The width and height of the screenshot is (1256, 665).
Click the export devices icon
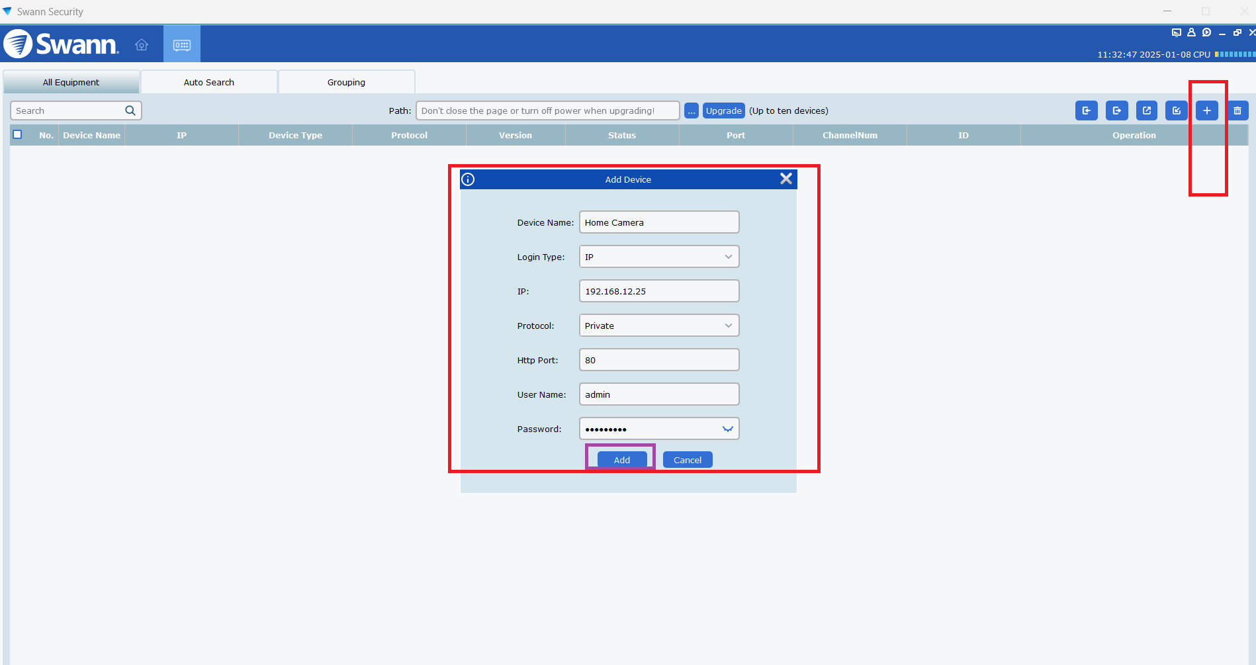(x=1117, y=111)
